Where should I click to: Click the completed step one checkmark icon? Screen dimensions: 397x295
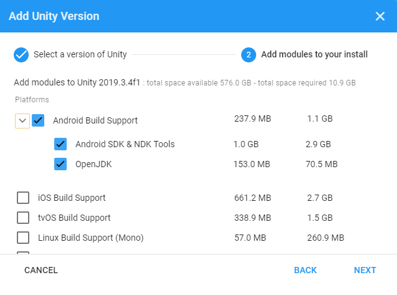pyautogui.click(x=21, y=55)
